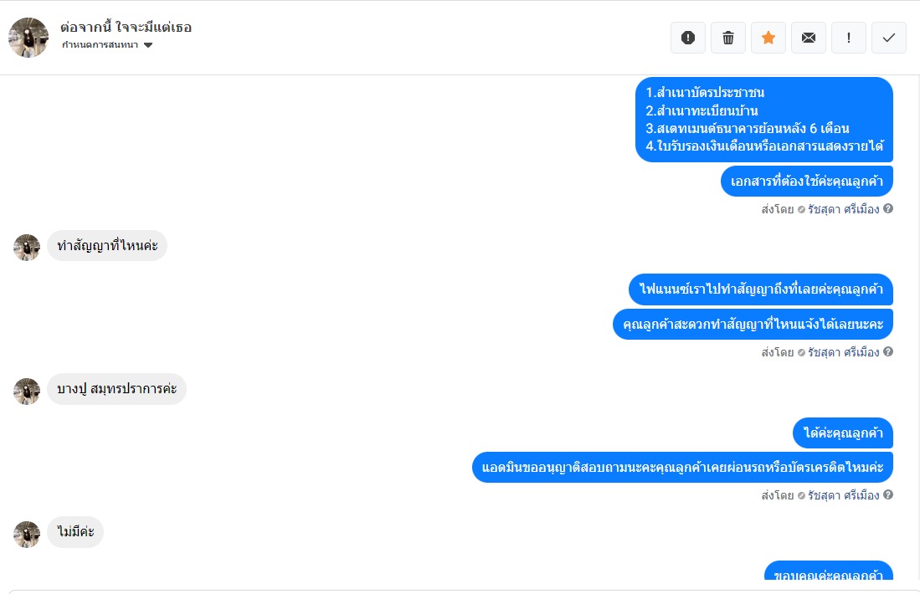Click the customer message บางปู สมุทรปราการค่ะ

tap(116, 389)
